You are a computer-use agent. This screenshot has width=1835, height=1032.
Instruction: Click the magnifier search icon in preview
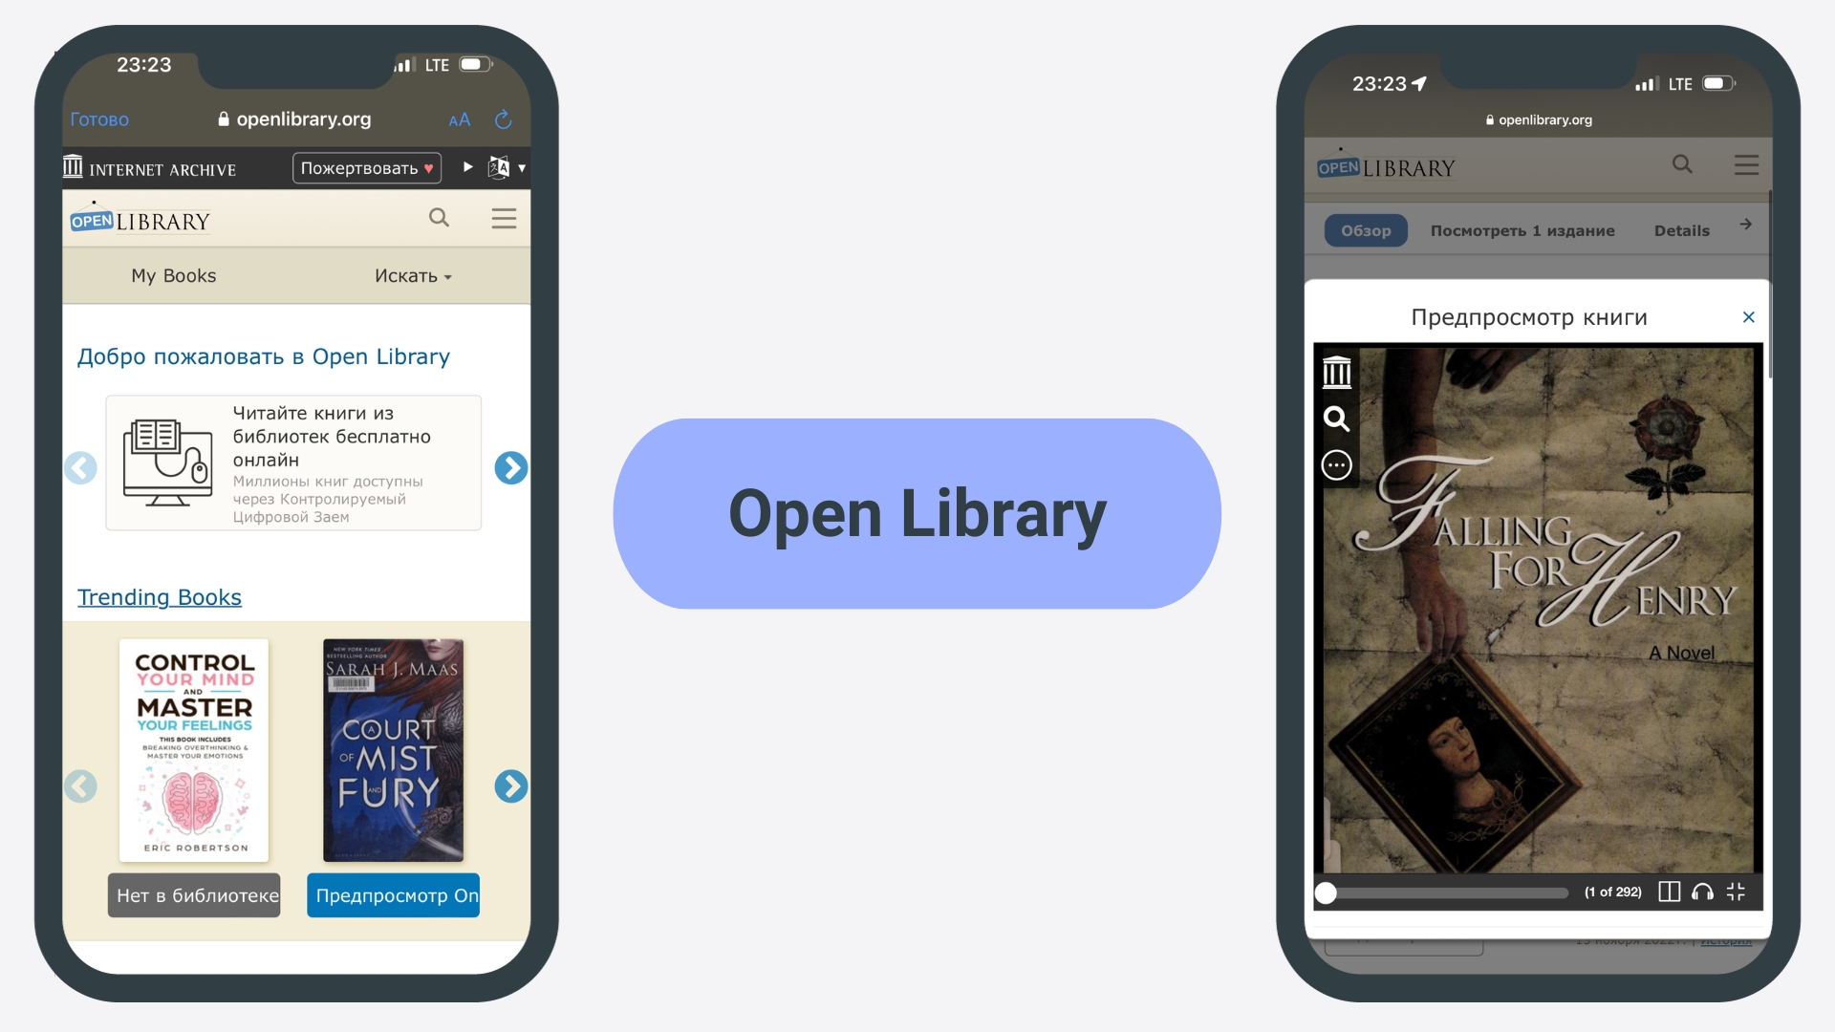coord(1337,417)
